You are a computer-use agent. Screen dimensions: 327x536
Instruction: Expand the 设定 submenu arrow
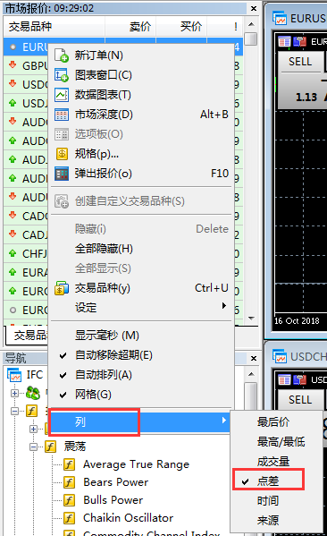(224, 306)
